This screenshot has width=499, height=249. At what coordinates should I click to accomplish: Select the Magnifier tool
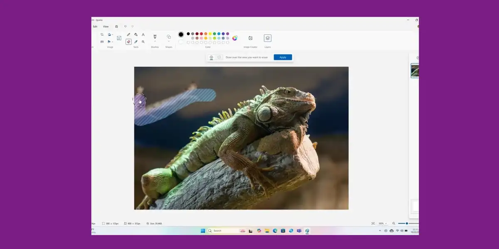143,42
